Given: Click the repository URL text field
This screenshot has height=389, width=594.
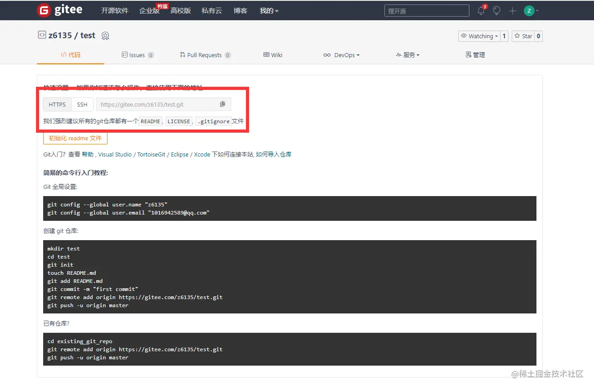Looking at the screenshot, I should pos(157,104).
